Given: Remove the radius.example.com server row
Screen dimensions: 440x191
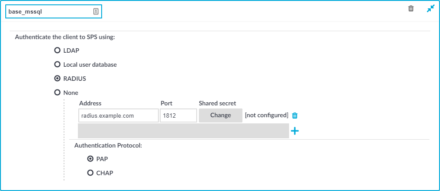Looking at the screenshot, I should (x=295, y=115).
